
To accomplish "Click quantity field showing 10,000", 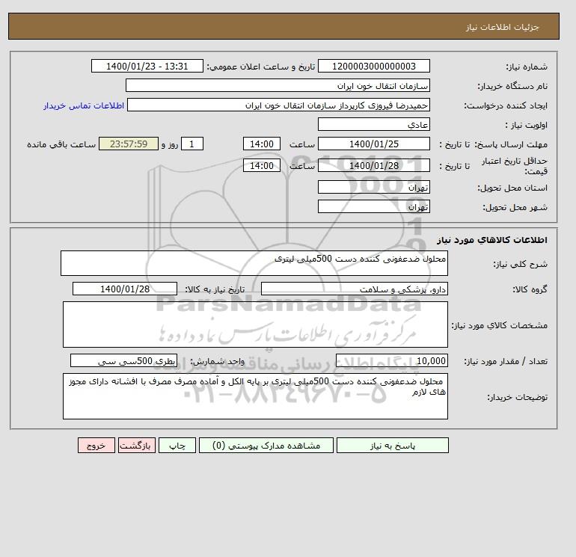I will [391, 360].
